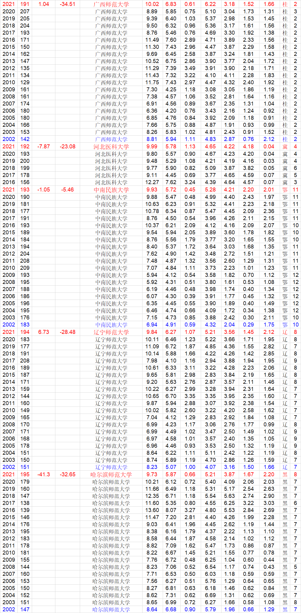Click rank 129 in 广西师范大学 2010 row
The image size is (301, 613).
coord(25,83)
